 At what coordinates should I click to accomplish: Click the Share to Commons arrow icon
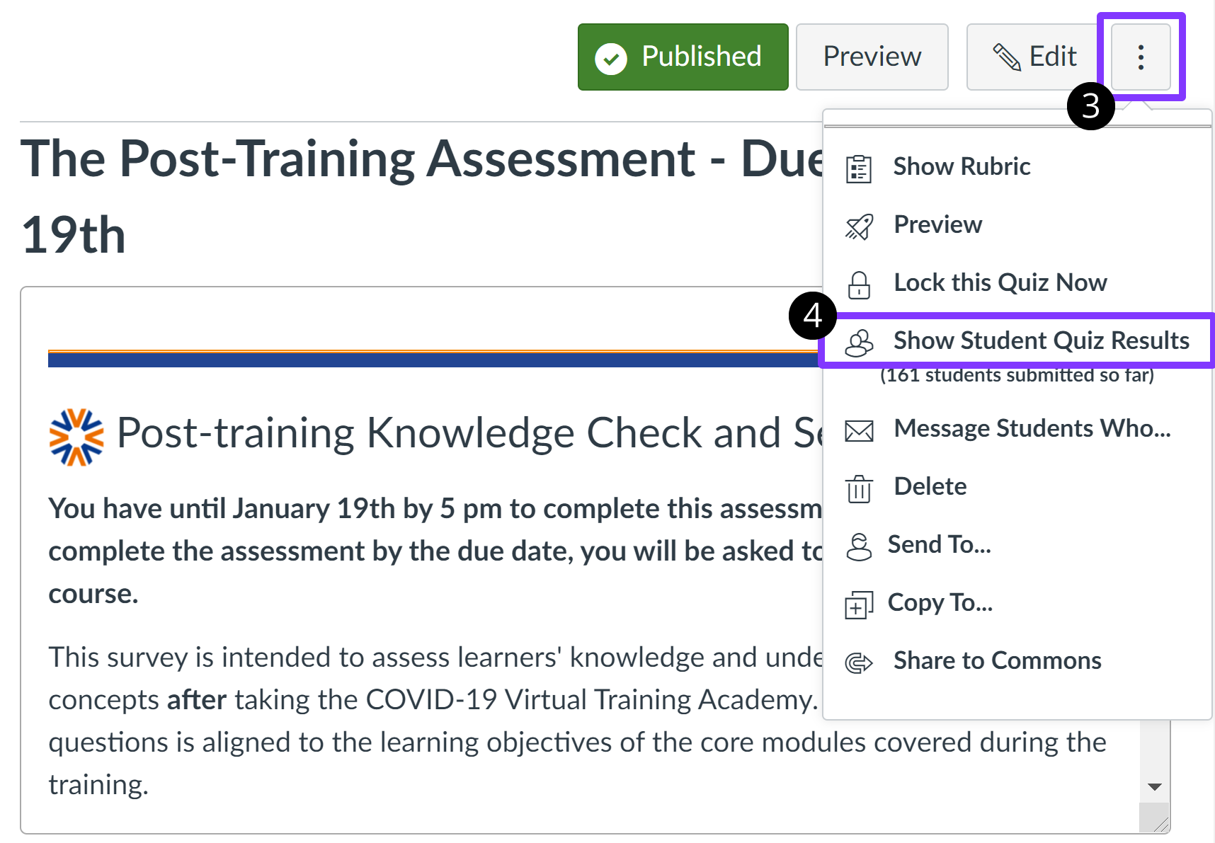(x=859, y=663)
